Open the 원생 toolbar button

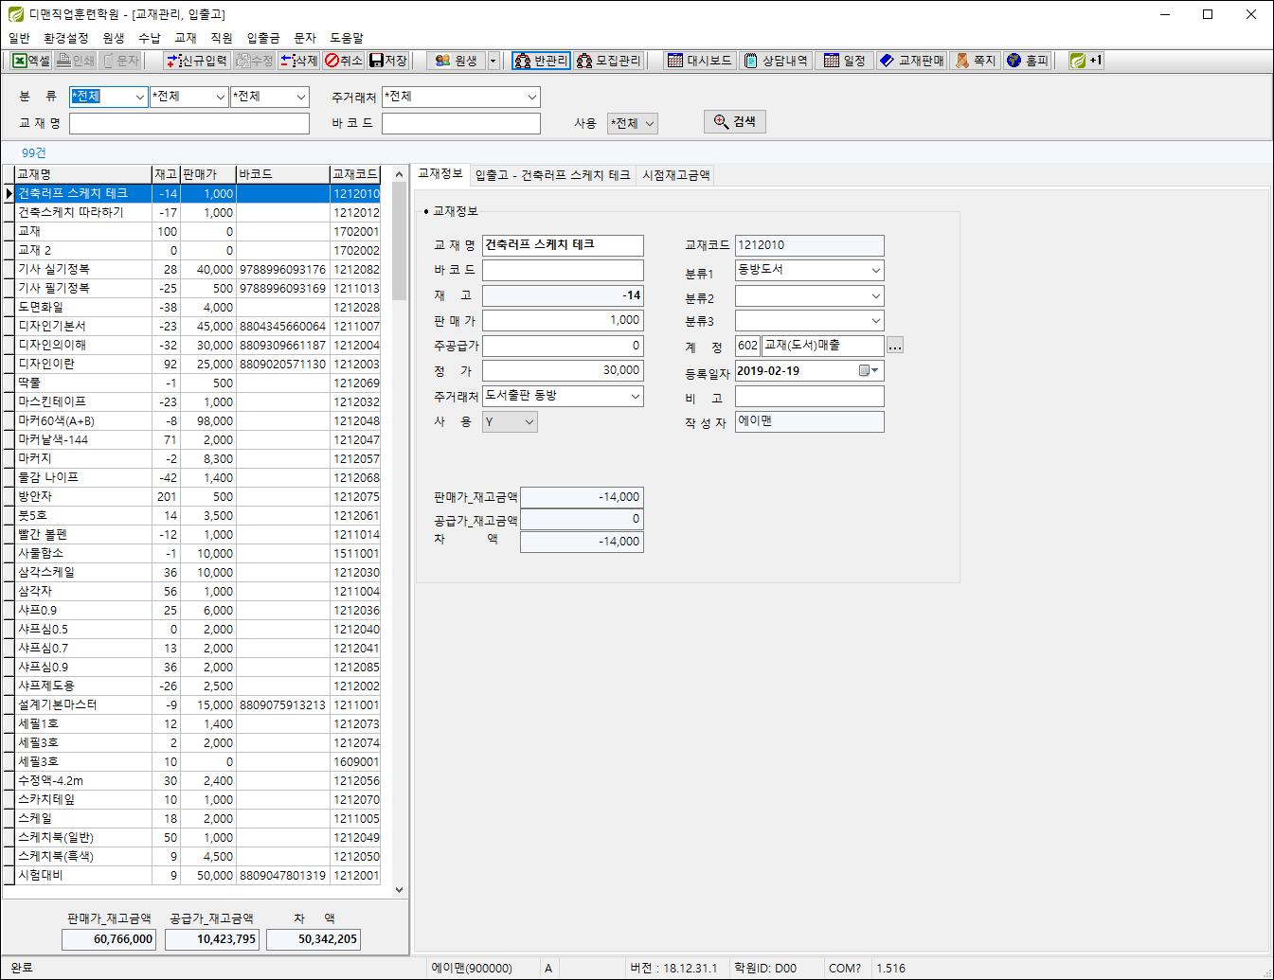456,61
